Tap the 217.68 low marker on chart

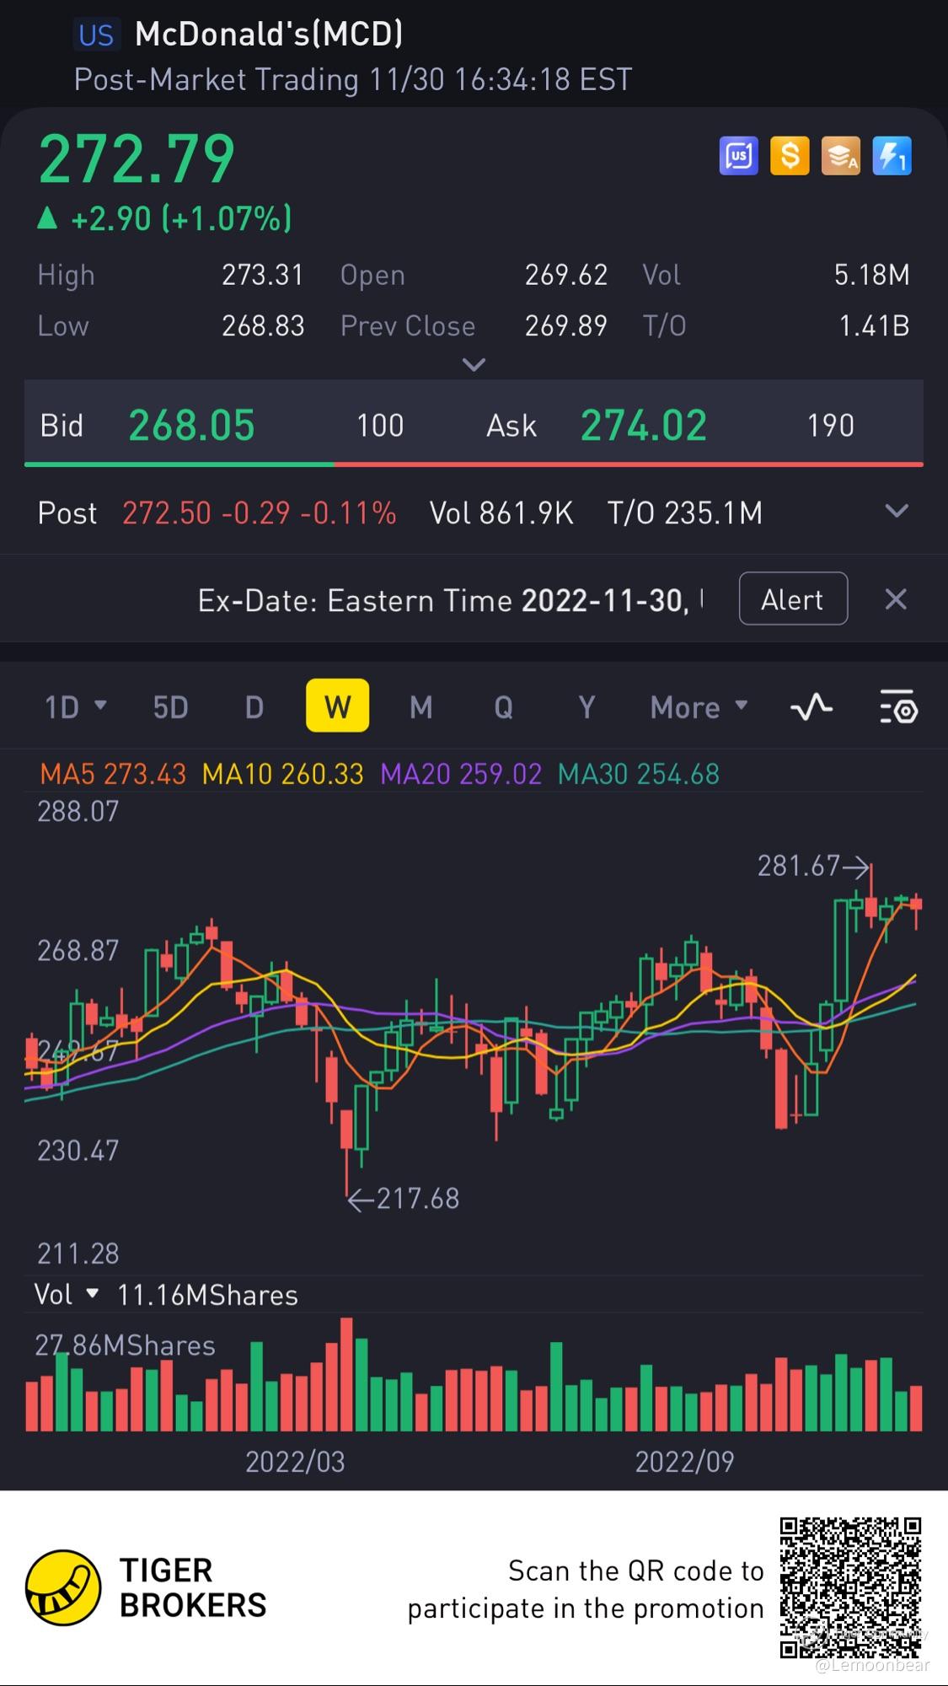tap(404, 1198)
